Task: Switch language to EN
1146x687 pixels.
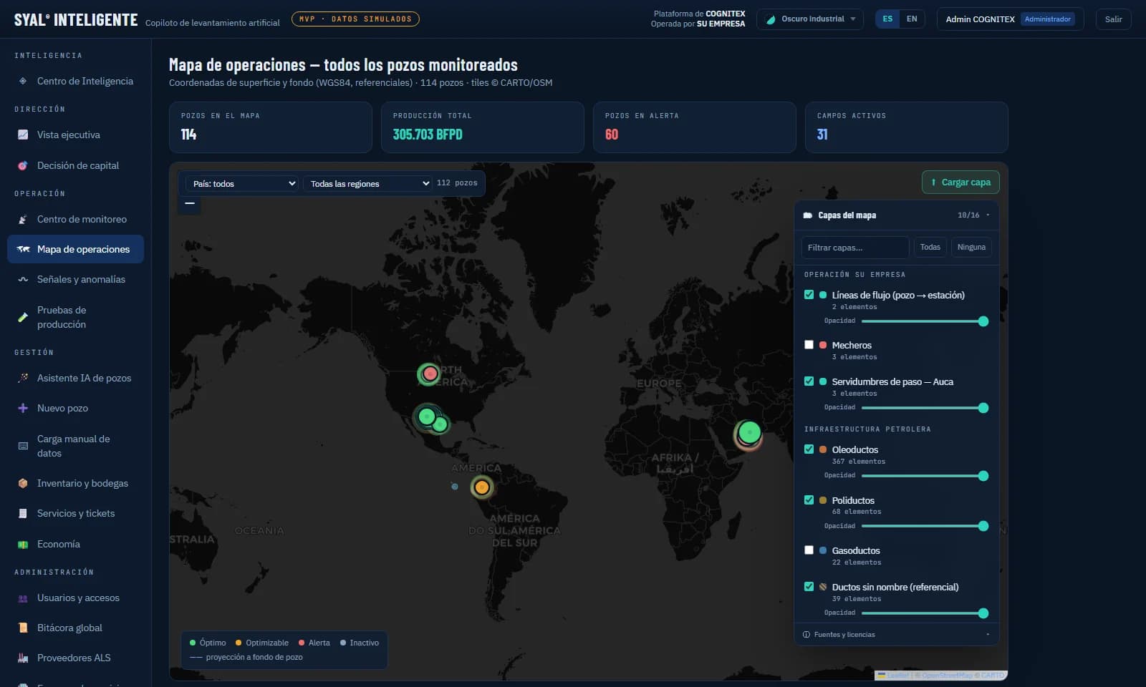Action: (912, 19)
